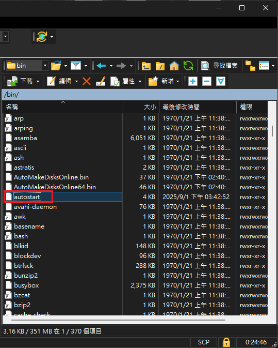278x348 pixels.
Task: Select the arp file
Action: (x=19, y=118)
